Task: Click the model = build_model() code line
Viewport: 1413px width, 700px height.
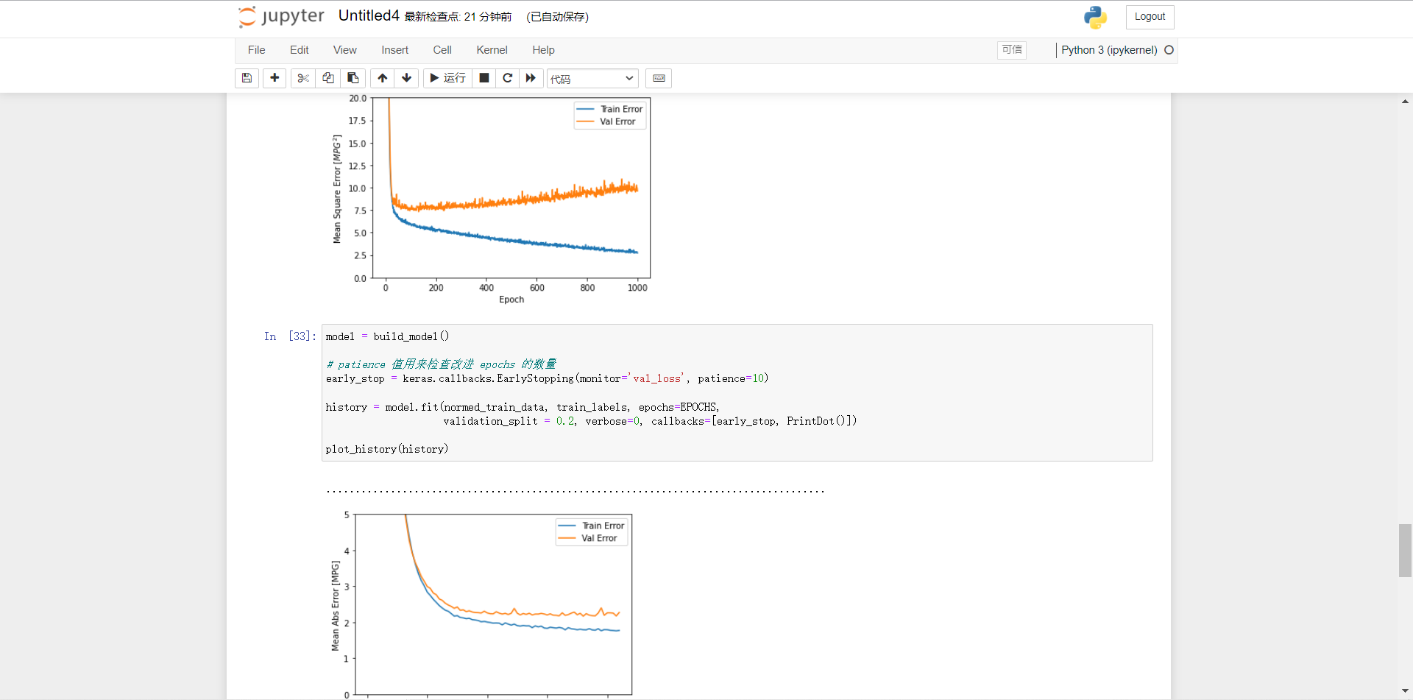Action: pyautogui.click(x=387, y=336)
